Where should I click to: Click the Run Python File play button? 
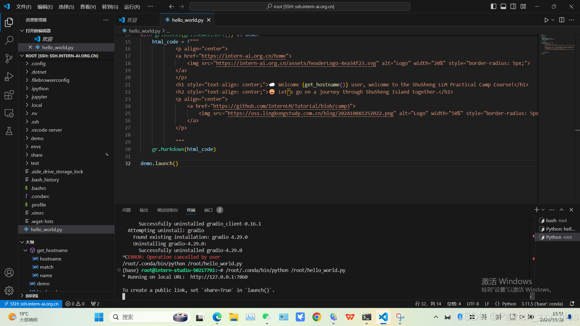pos(546,20)
